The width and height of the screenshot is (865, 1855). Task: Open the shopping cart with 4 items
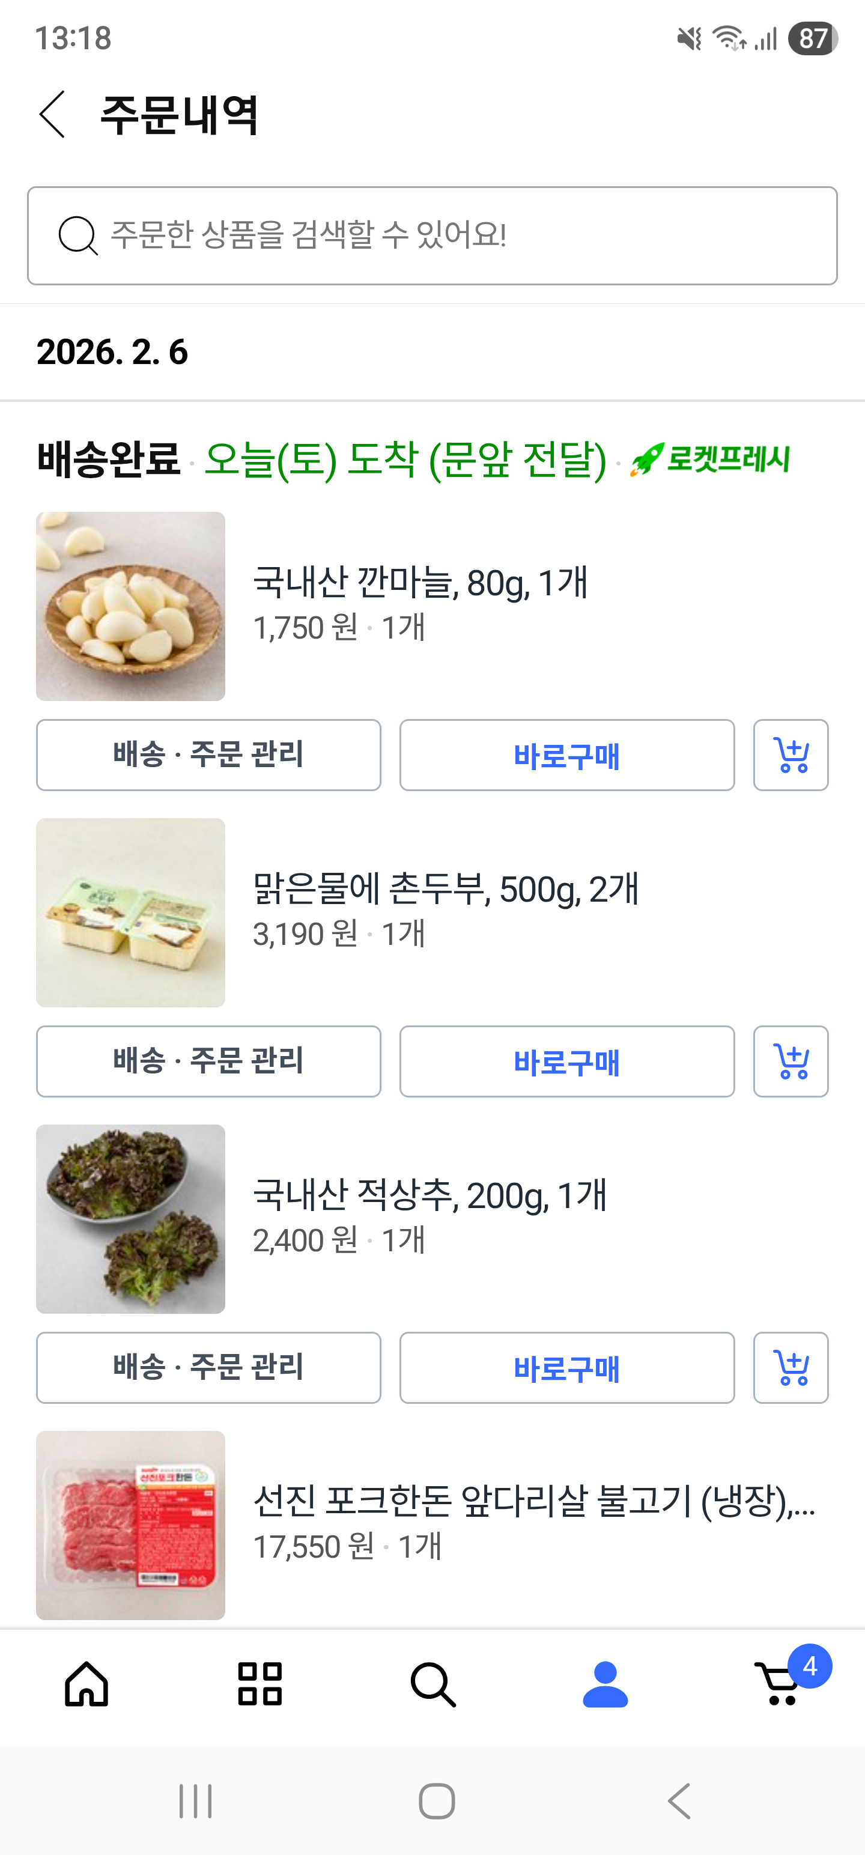782,1684
